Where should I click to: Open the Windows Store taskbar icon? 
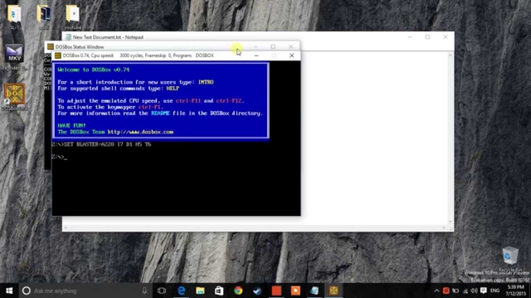(x=219, y=291)
